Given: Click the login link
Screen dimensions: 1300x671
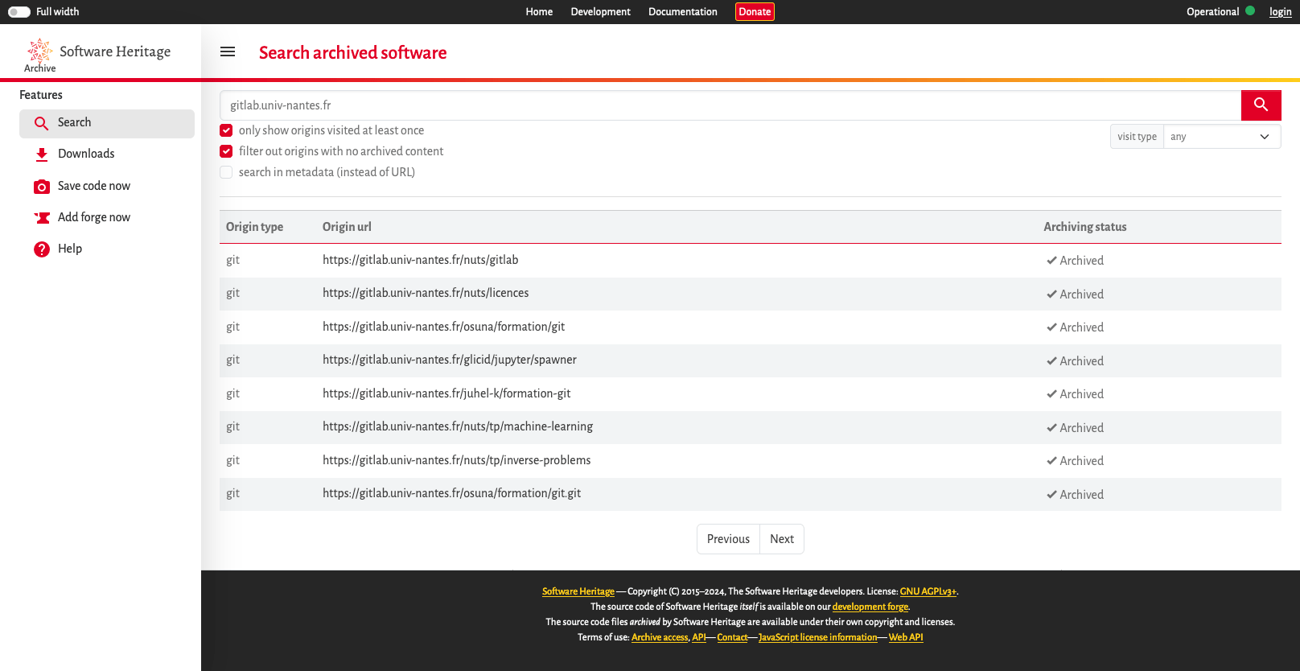Looking at the screenshot, I should [x=1281, y=12].
